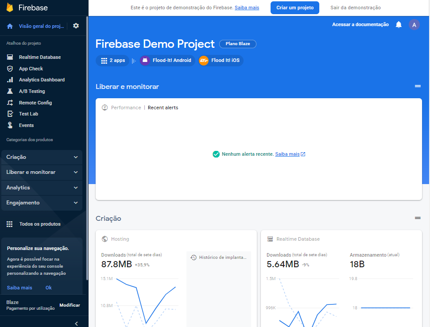Click Ok in navigation tip
The width and height of the screenshot is (430, 327).
point(49,288)
